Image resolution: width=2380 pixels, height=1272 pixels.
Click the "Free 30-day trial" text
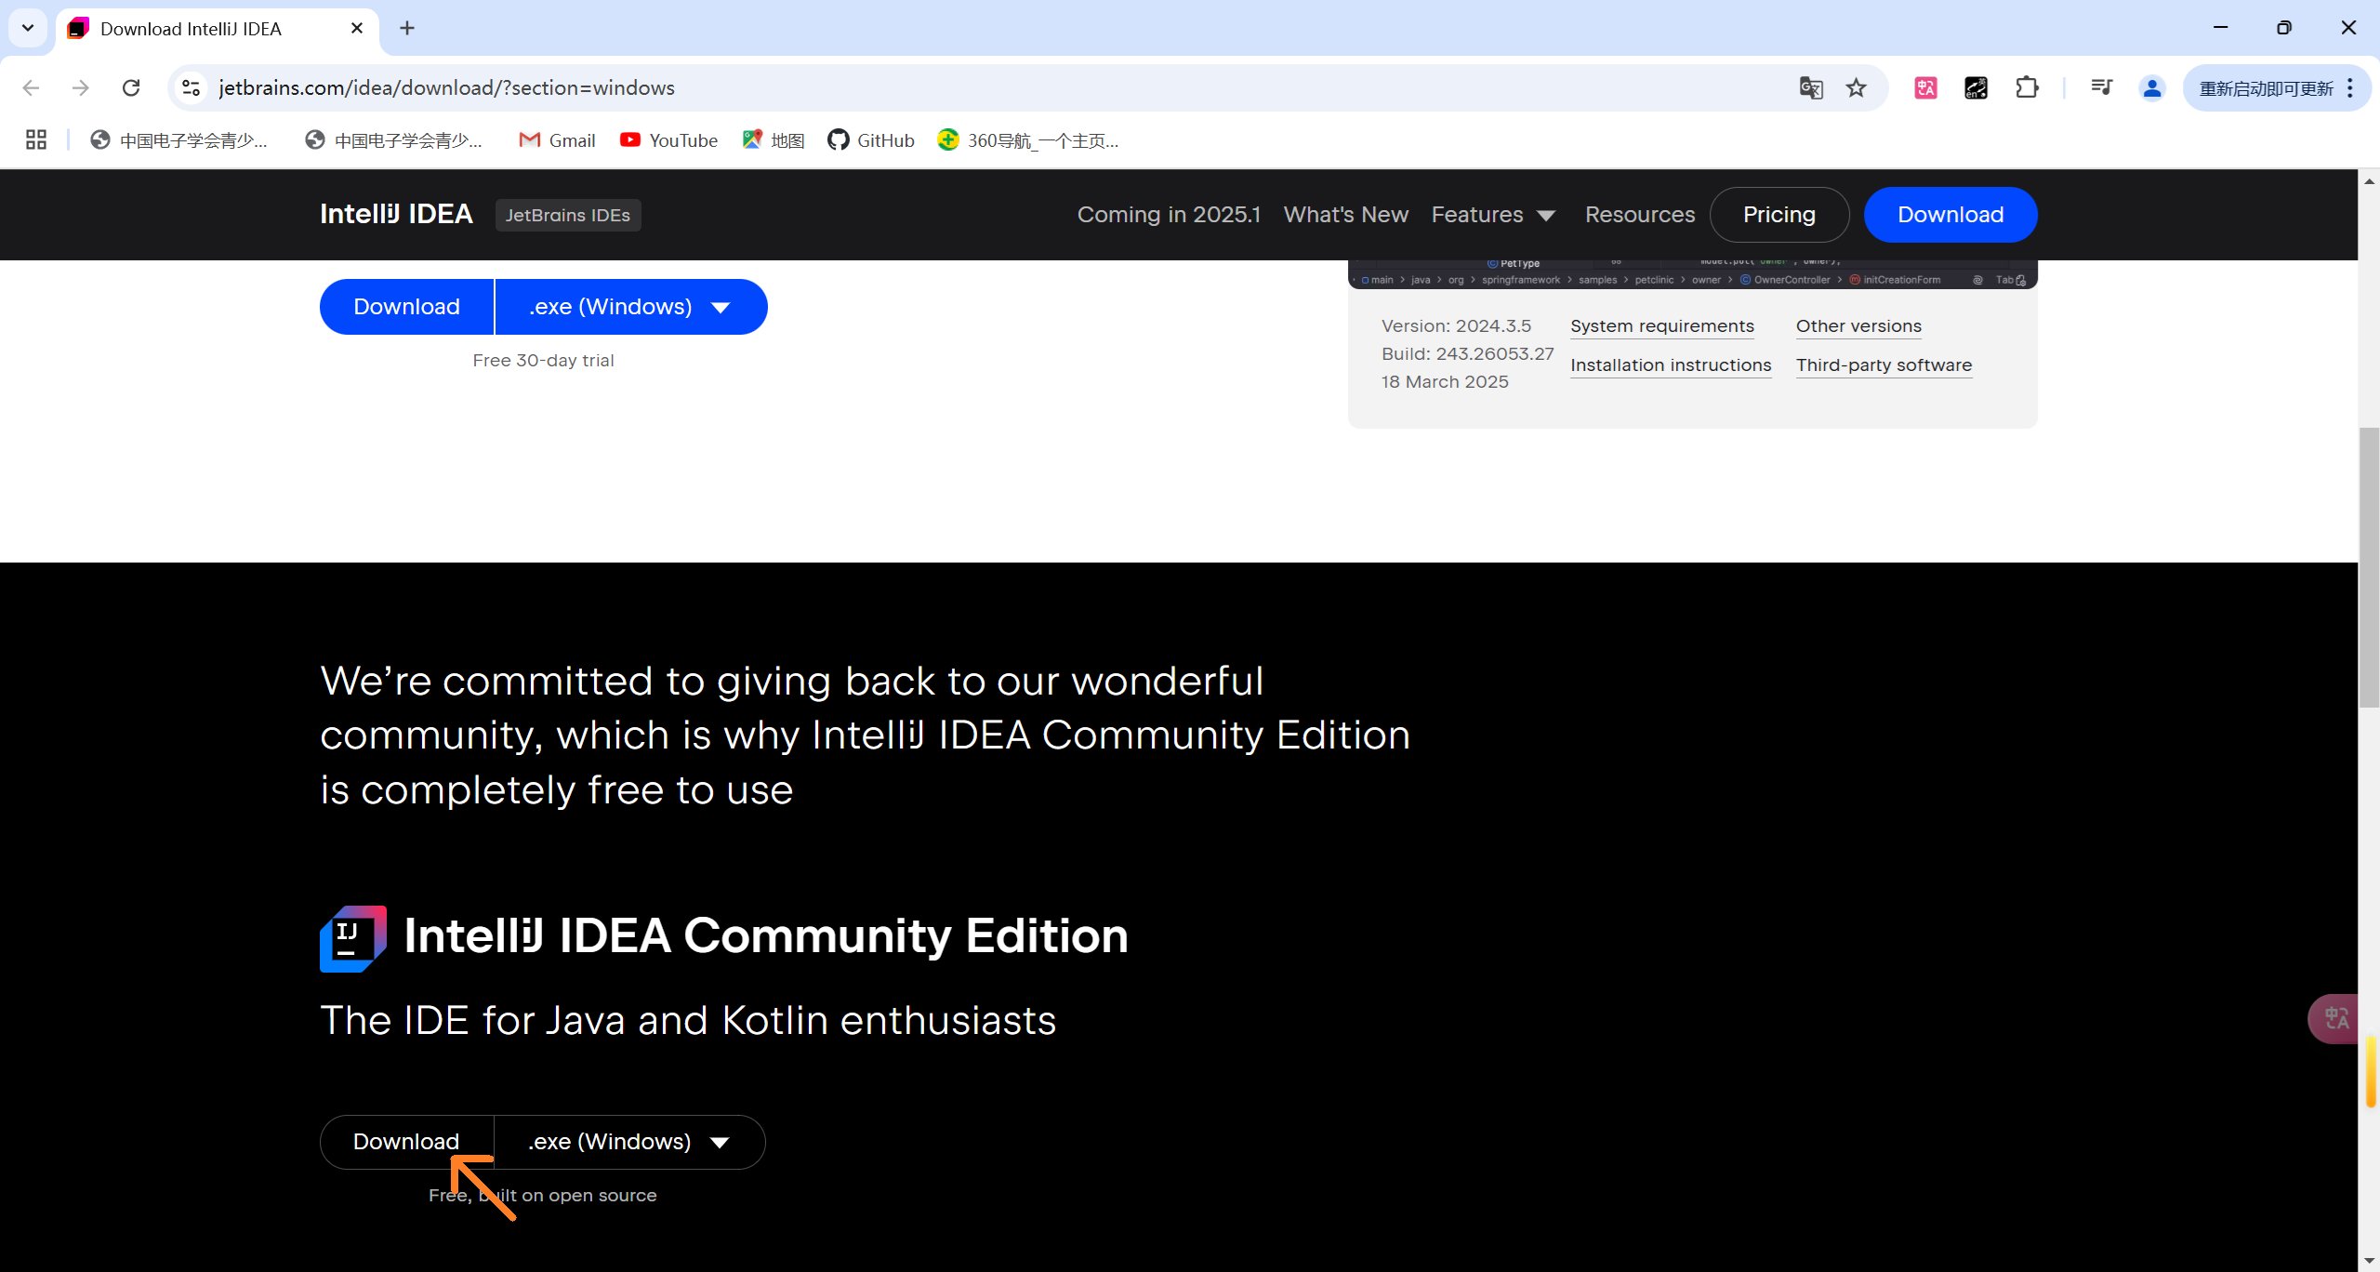click(x=543, y=361)
